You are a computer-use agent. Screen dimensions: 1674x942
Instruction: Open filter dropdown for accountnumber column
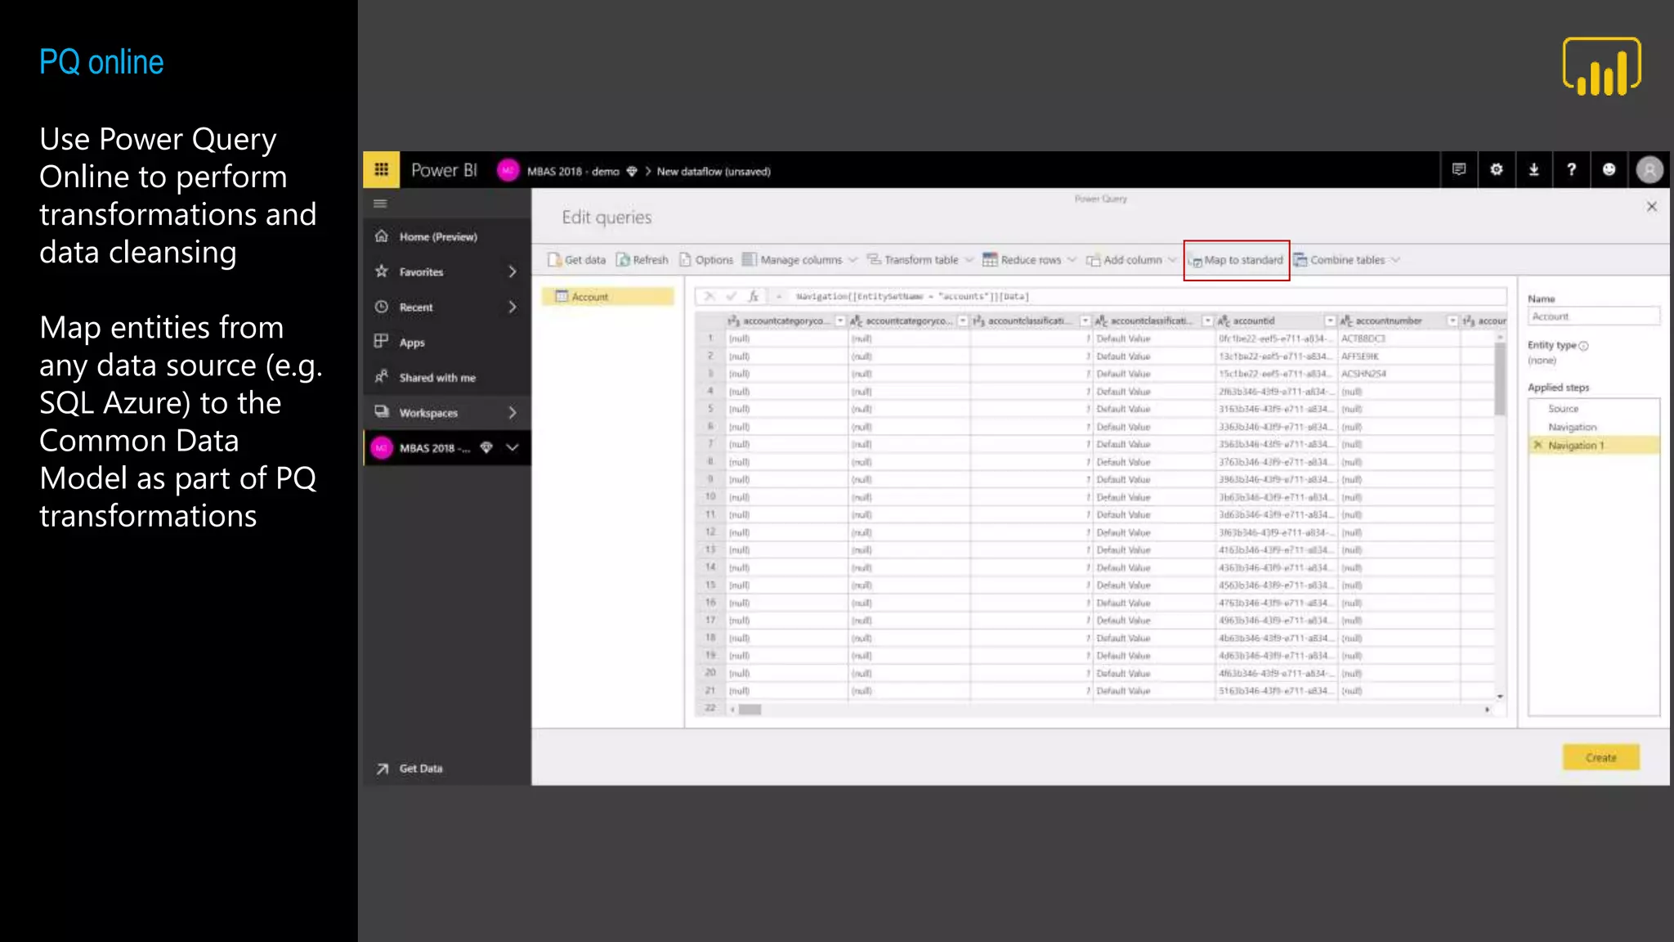click(x=1452, y=321)
